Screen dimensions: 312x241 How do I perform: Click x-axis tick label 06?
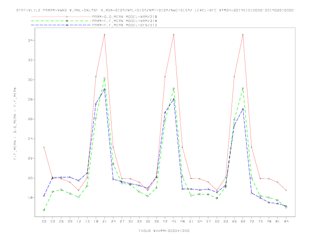click(x=61, y=221)
